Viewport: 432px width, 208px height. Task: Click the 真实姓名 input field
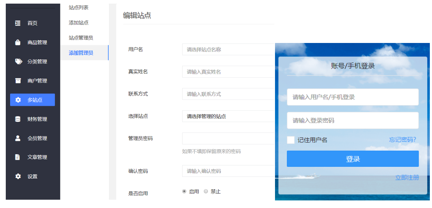click(x=228, y=72)
